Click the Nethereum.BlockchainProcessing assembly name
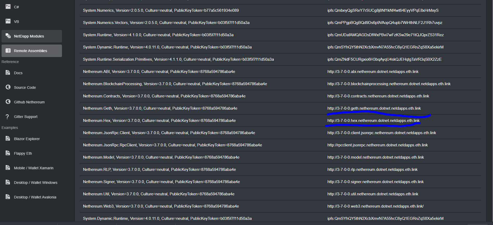493x225 pixels. coord(175,84)
